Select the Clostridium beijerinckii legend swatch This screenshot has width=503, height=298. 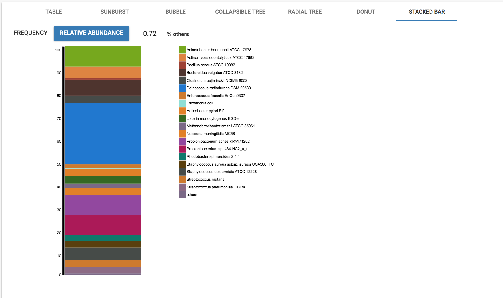(183, 80)
